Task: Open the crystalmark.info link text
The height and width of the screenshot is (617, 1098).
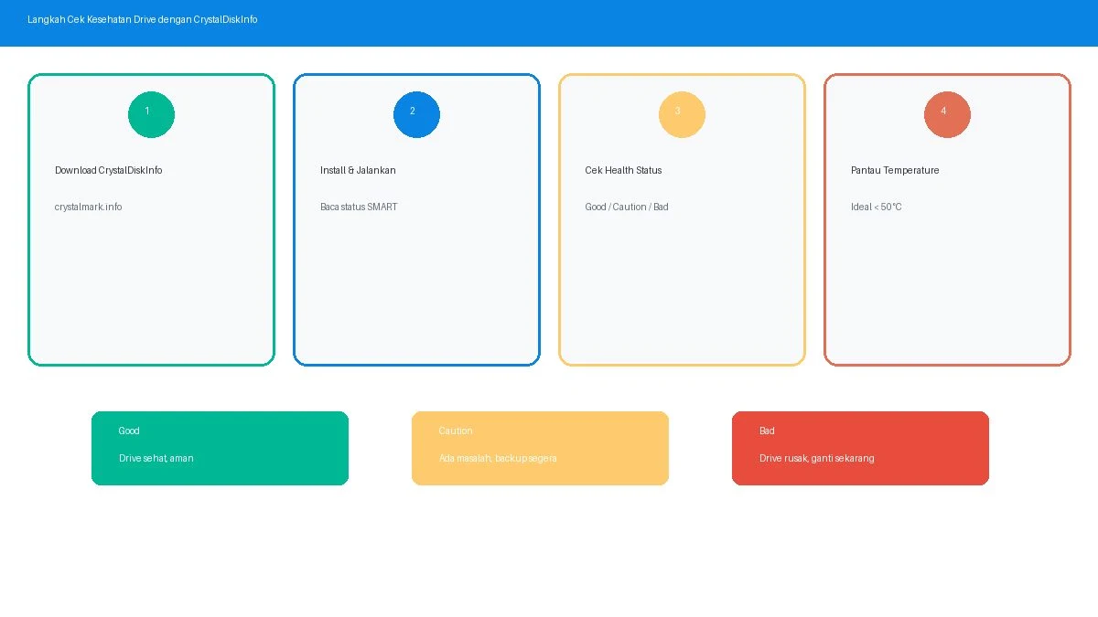Action: tap(89, 207)
